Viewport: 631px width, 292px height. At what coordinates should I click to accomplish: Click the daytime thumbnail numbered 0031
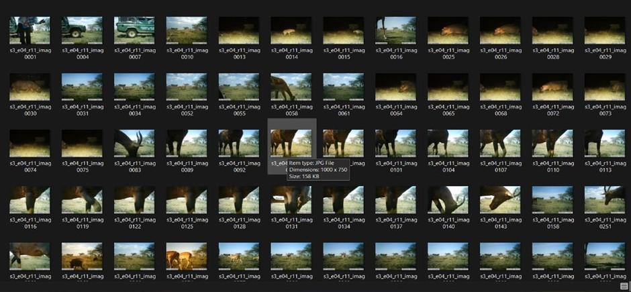point(82,87)
